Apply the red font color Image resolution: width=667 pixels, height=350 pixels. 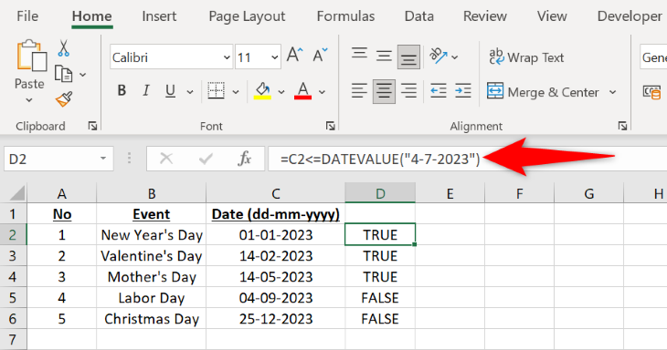point(302,90)
